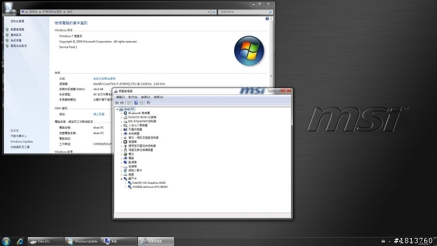Click the Back arrow in Device Manager toolbar
The height and width of the screenshot is (246, 437).
tap(117, 102)
